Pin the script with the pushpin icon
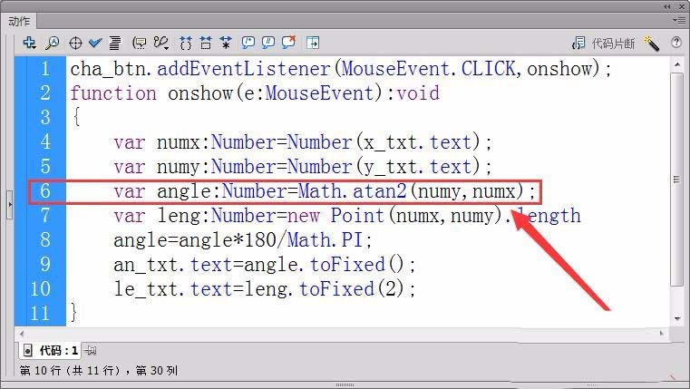 [x=90, y=351]
